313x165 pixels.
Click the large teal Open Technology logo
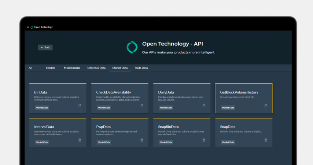click(x=132, y=47)
